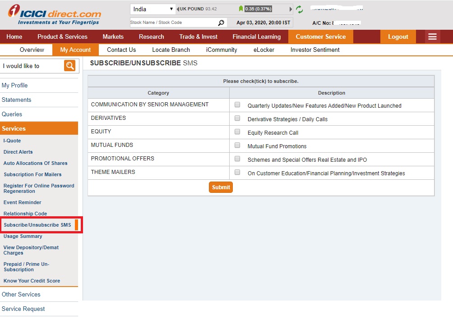
Task: Open Usage Summary link
Action: coord(23,236)
